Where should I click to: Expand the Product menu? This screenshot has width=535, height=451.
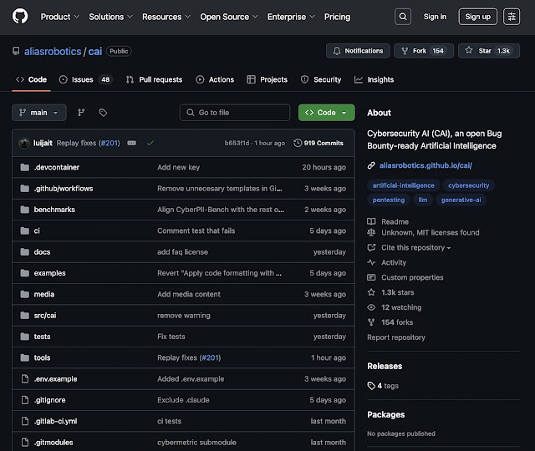59,17
